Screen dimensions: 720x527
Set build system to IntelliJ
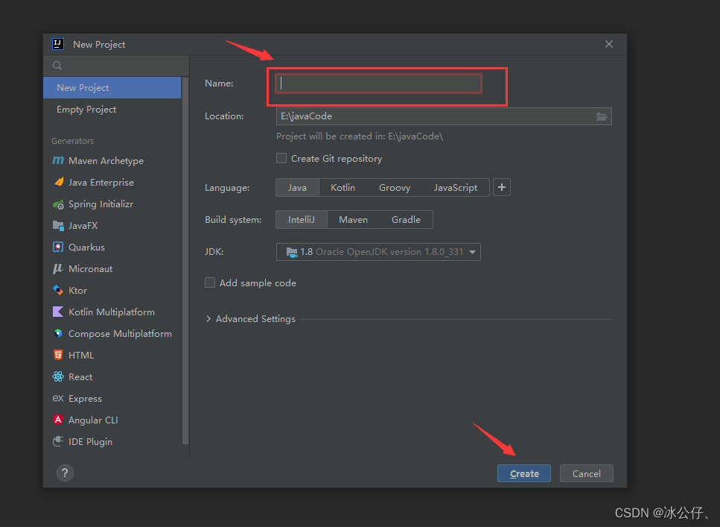tap(302, 220)
